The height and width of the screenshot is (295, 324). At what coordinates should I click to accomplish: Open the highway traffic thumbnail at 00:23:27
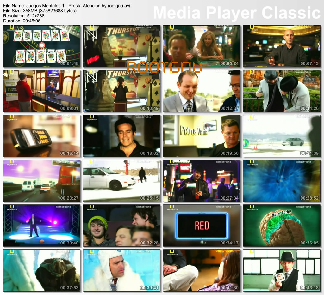[41, 181]
